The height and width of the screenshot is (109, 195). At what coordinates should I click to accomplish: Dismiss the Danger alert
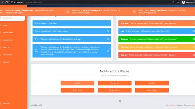(194, 55)
